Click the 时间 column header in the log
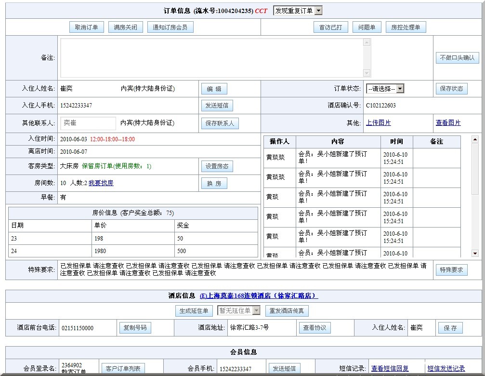485x376 pixels. tap(396, 141)
